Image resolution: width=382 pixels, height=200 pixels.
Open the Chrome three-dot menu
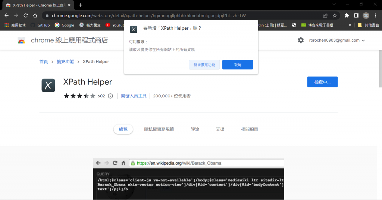(x=375, y=16)
